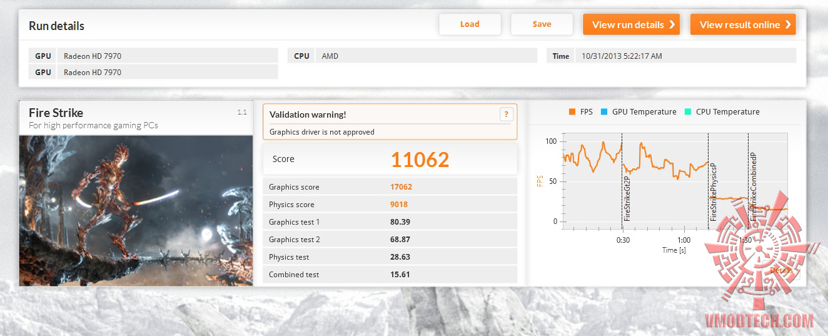Click the Save button

coord(542,24)
